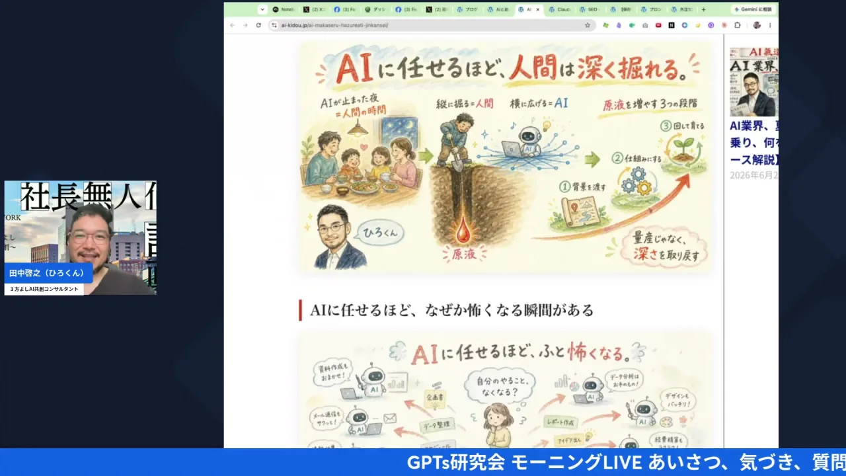Open the Notion extension icon
This screenshot has width=846, height=476.
pos(672,25)
